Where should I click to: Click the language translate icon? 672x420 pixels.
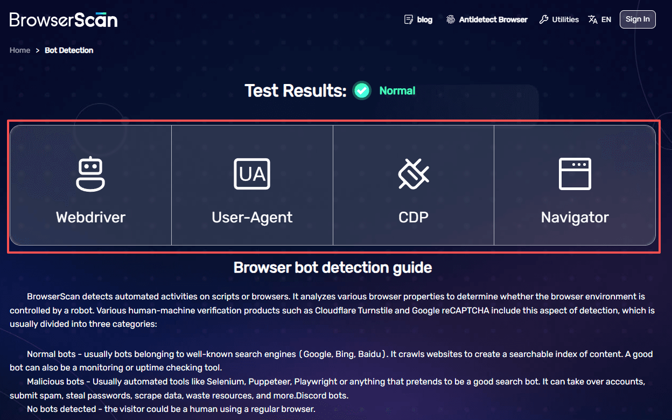click(x=593, y=19)
